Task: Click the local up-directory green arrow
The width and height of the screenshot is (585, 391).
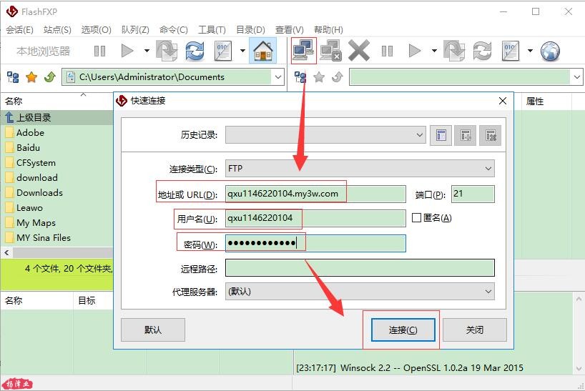Action: pos(49,77)
